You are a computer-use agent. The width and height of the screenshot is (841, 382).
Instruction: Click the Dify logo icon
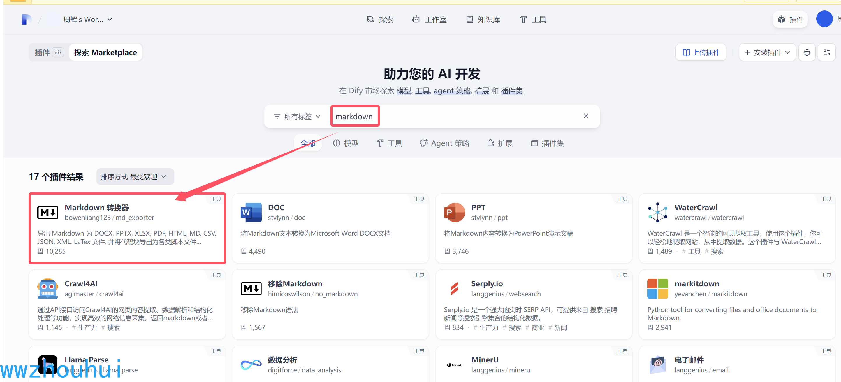coord(26,20)
